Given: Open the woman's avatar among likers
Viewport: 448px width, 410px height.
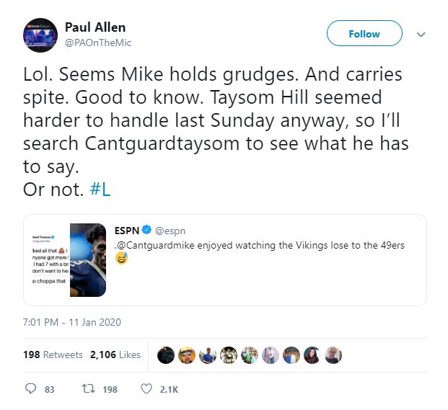Looking at the screenshot, I should [312, 355].
